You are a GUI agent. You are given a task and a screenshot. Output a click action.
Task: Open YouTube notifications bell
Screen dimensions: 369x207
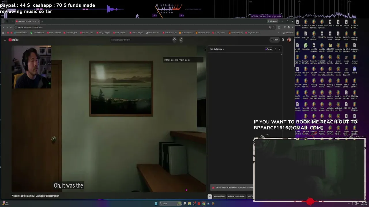point(283,40)
